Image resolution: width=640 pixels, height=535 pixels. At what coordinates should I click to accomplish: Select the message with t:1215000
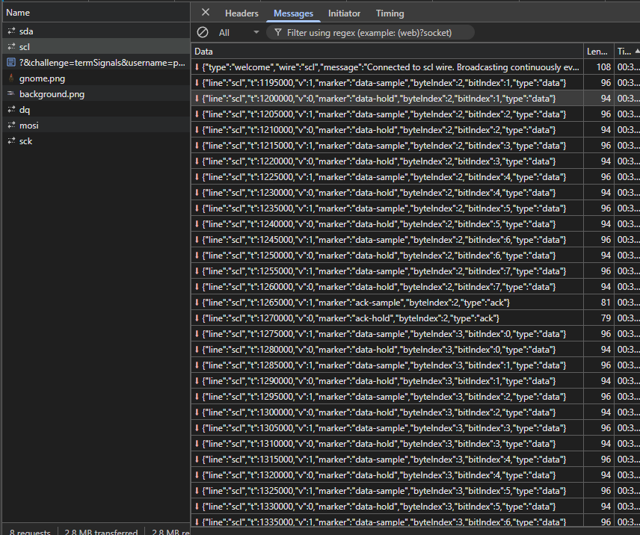pyautogui.click(x=416, y=146)
